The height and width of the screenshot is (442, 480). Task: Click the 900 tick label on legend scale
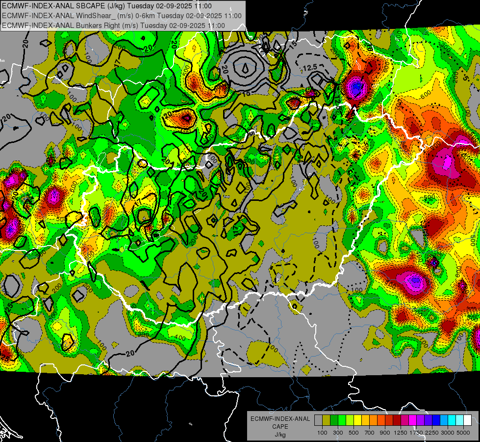(385, 433)
